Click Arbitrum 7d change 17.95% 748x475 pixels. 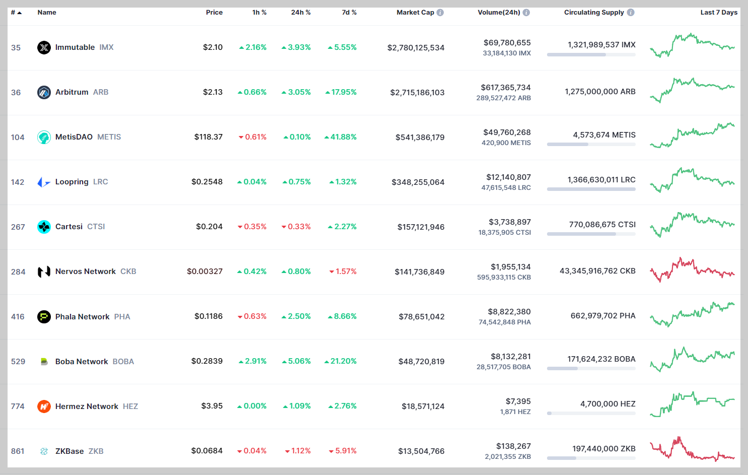coord(341,92)
